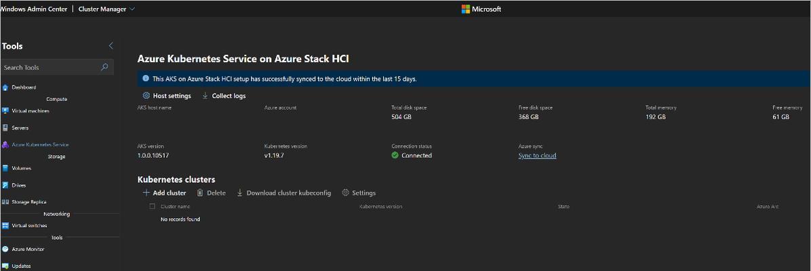Viewport: 811px width, 271px height.
Task: Click the Total memory value 192 GB
Action: point(655,117)
